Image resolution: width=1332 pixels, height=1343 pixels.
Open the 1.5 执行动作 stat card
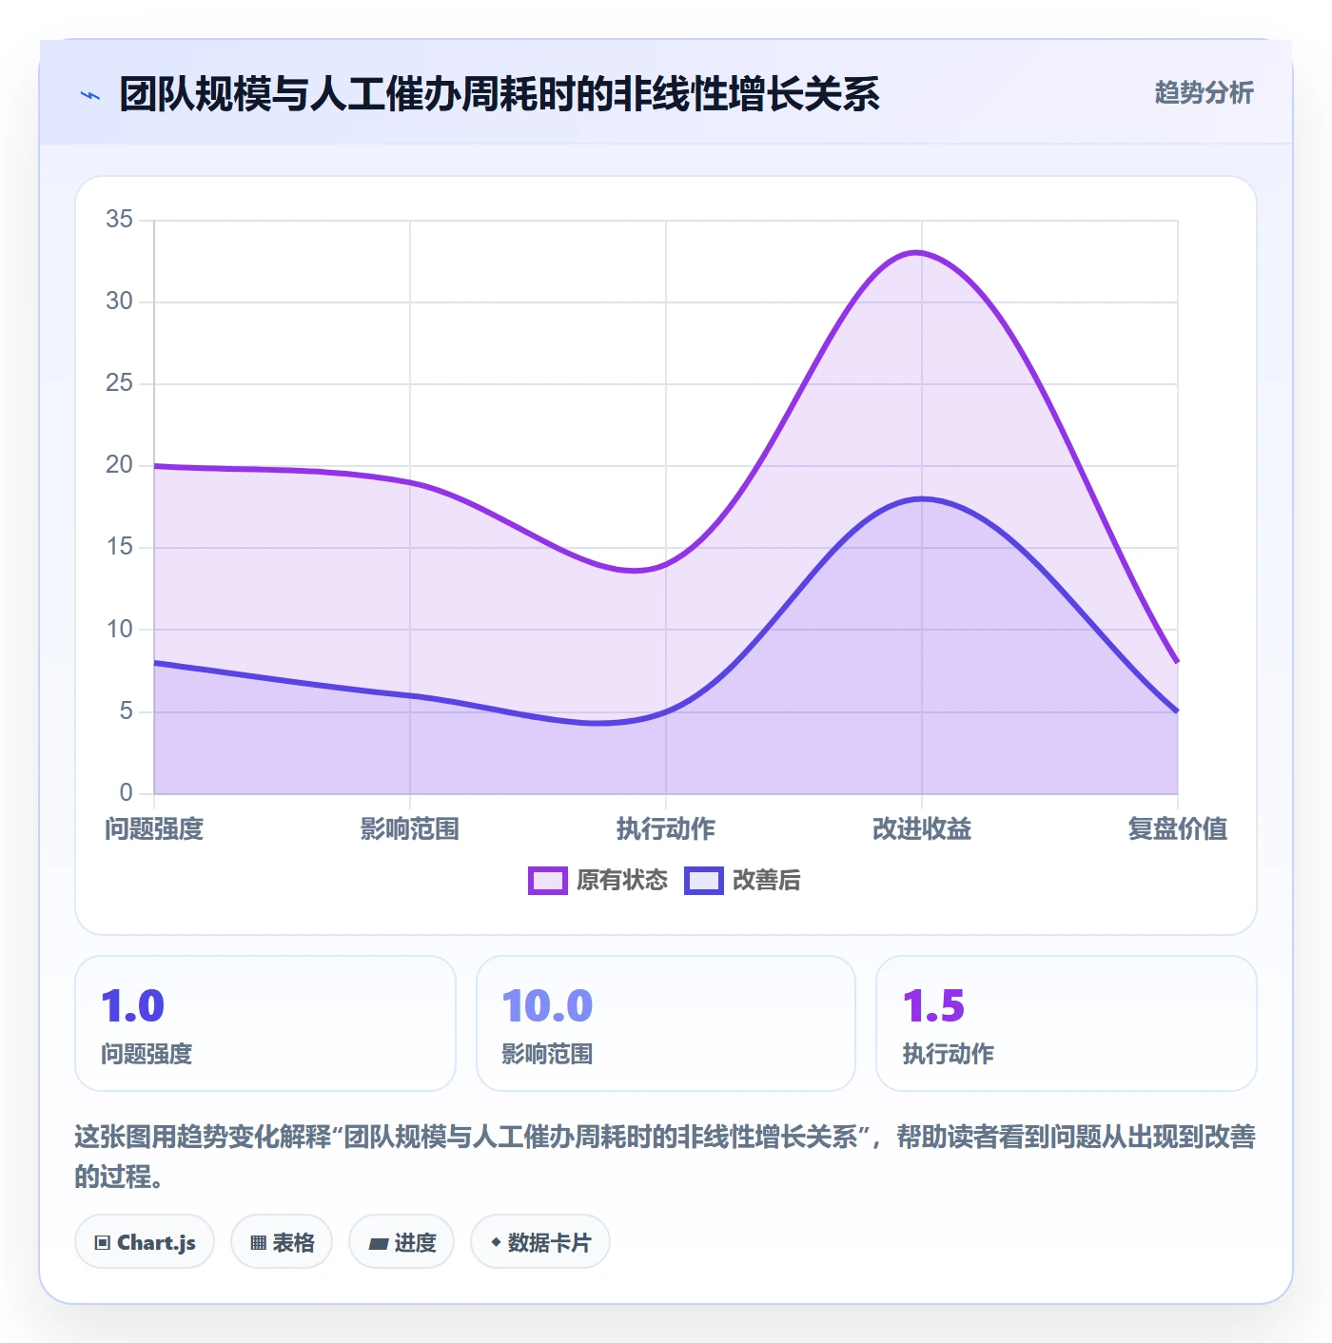(x=1067, y=1023)
